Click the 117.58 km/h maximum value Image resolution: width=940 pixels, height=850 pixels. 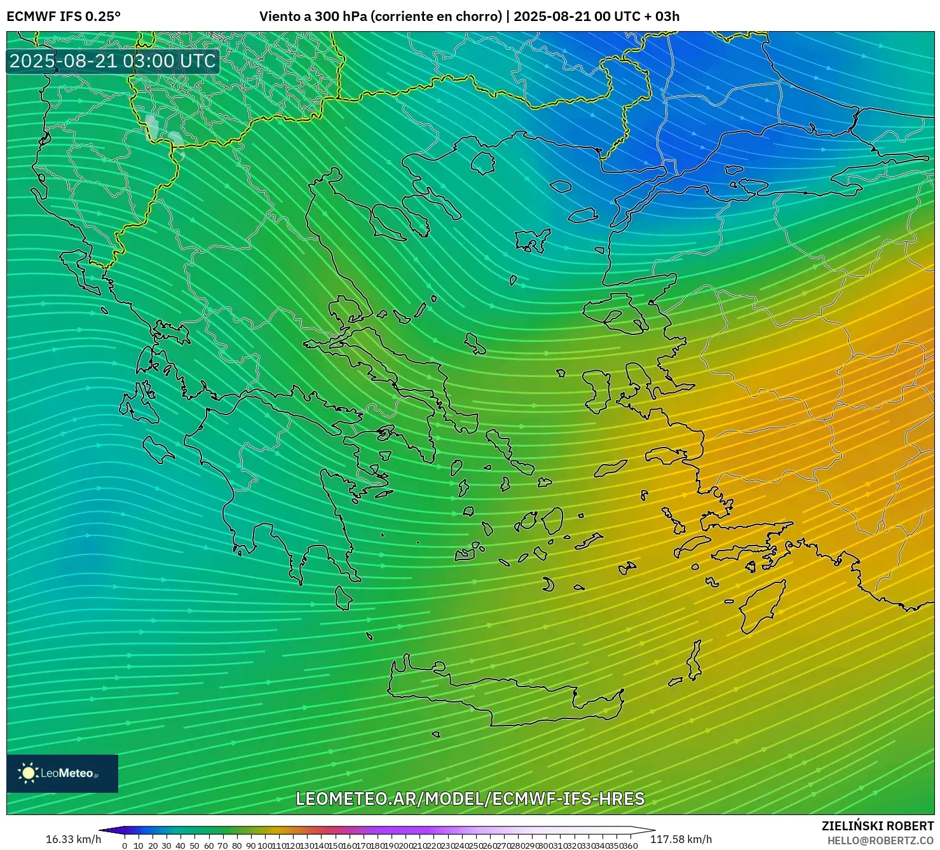[x=681, y=839]
